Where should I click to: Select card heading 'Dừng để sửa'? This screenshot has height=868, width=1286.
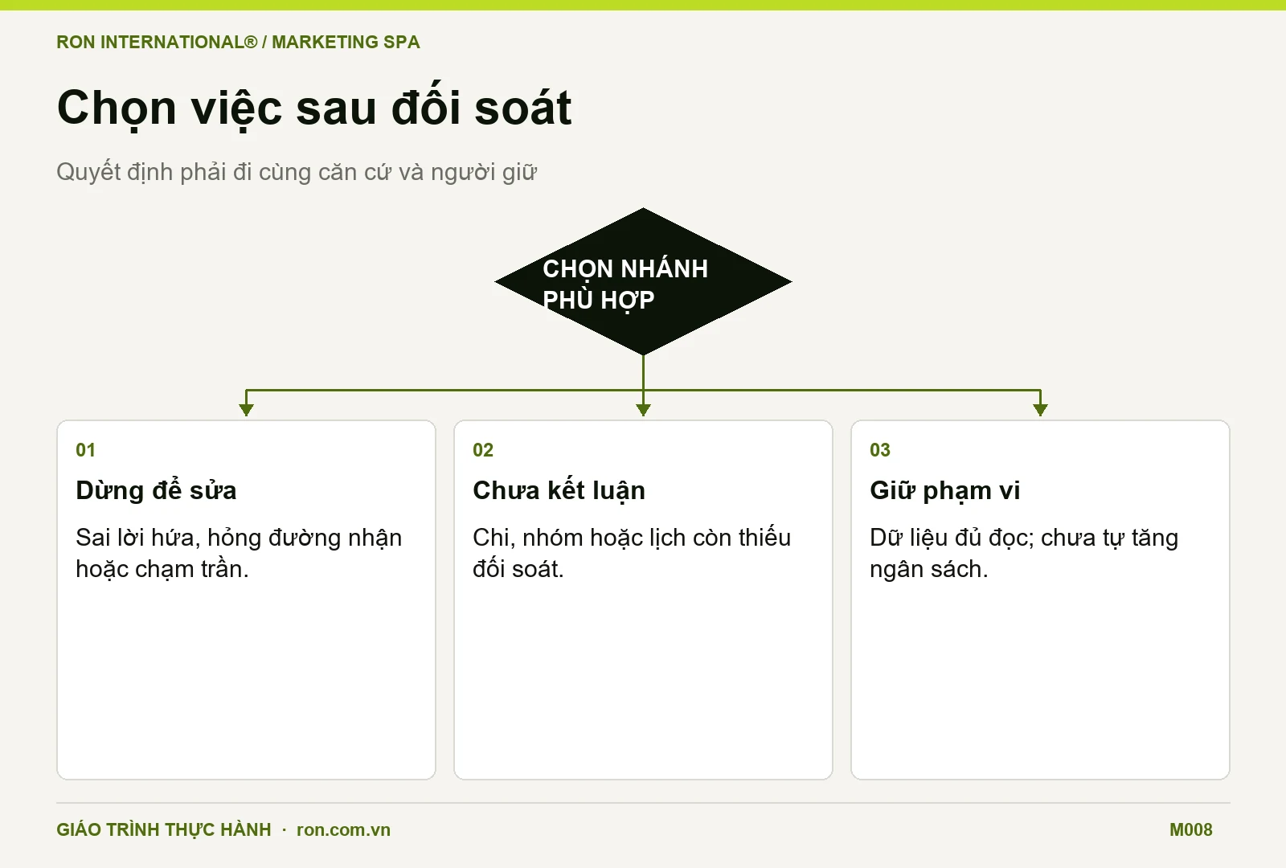(x=156, y=490)
